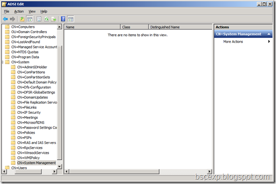Click folder icon beside CN=MicrosoftDNS

tap(13, 122)
